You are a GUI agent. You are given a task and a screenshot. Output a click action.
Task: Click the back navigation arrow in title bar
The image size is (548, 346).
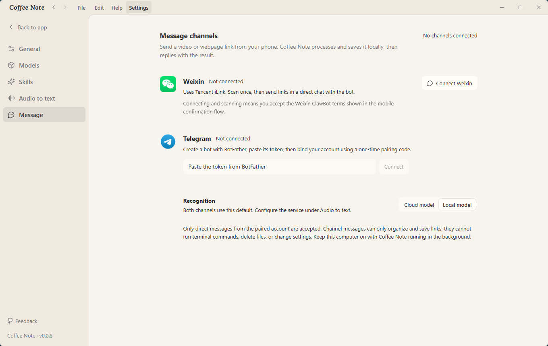coord(54,7)
